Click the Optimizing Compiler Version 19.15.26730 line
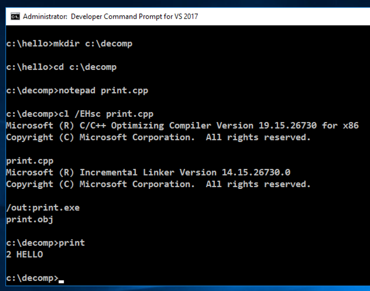This screenshot has height=291, width=370. (x=182, y=126)
